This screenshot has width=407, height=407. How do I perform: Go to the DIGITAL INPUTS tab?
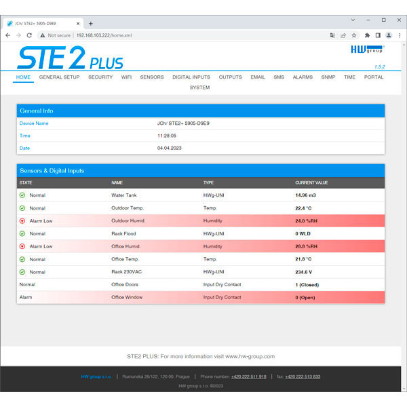point(191,77)
